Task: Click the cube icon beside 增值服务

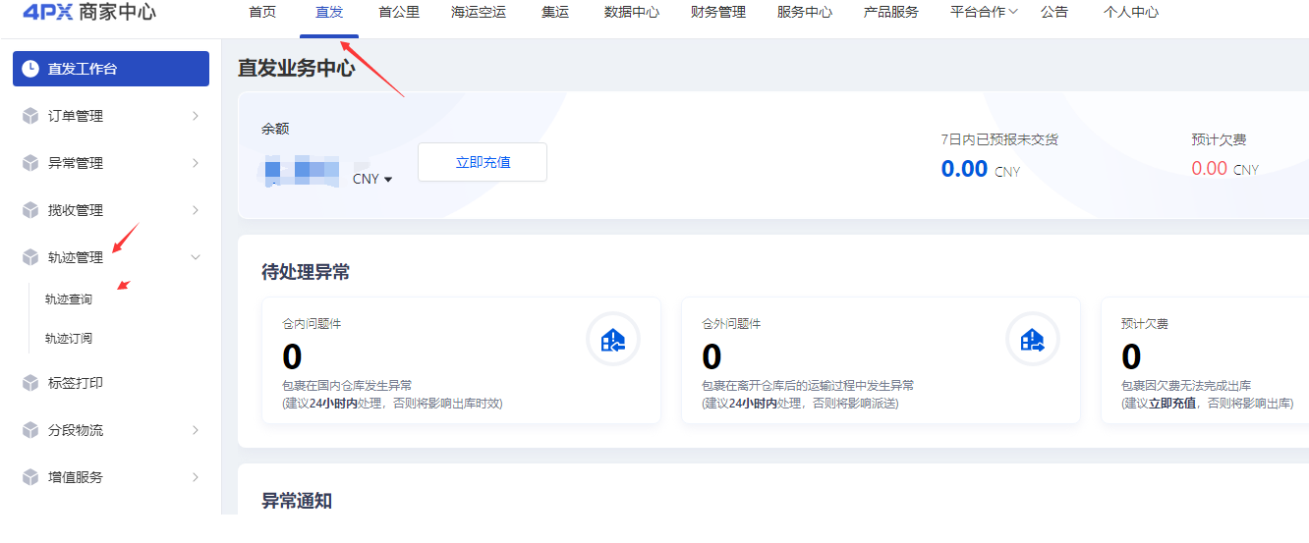Action: (30, 477)
